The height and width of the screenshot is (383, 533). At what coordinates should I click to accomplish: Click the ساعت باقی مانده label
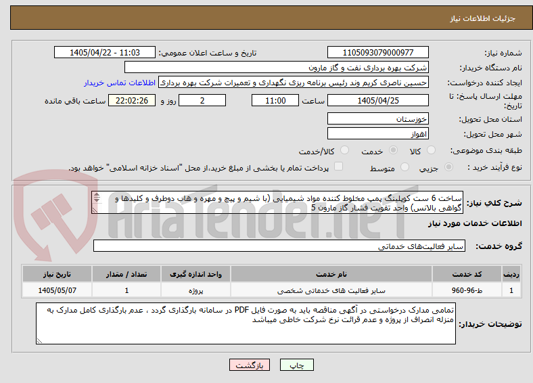click(x=75, y=101)
